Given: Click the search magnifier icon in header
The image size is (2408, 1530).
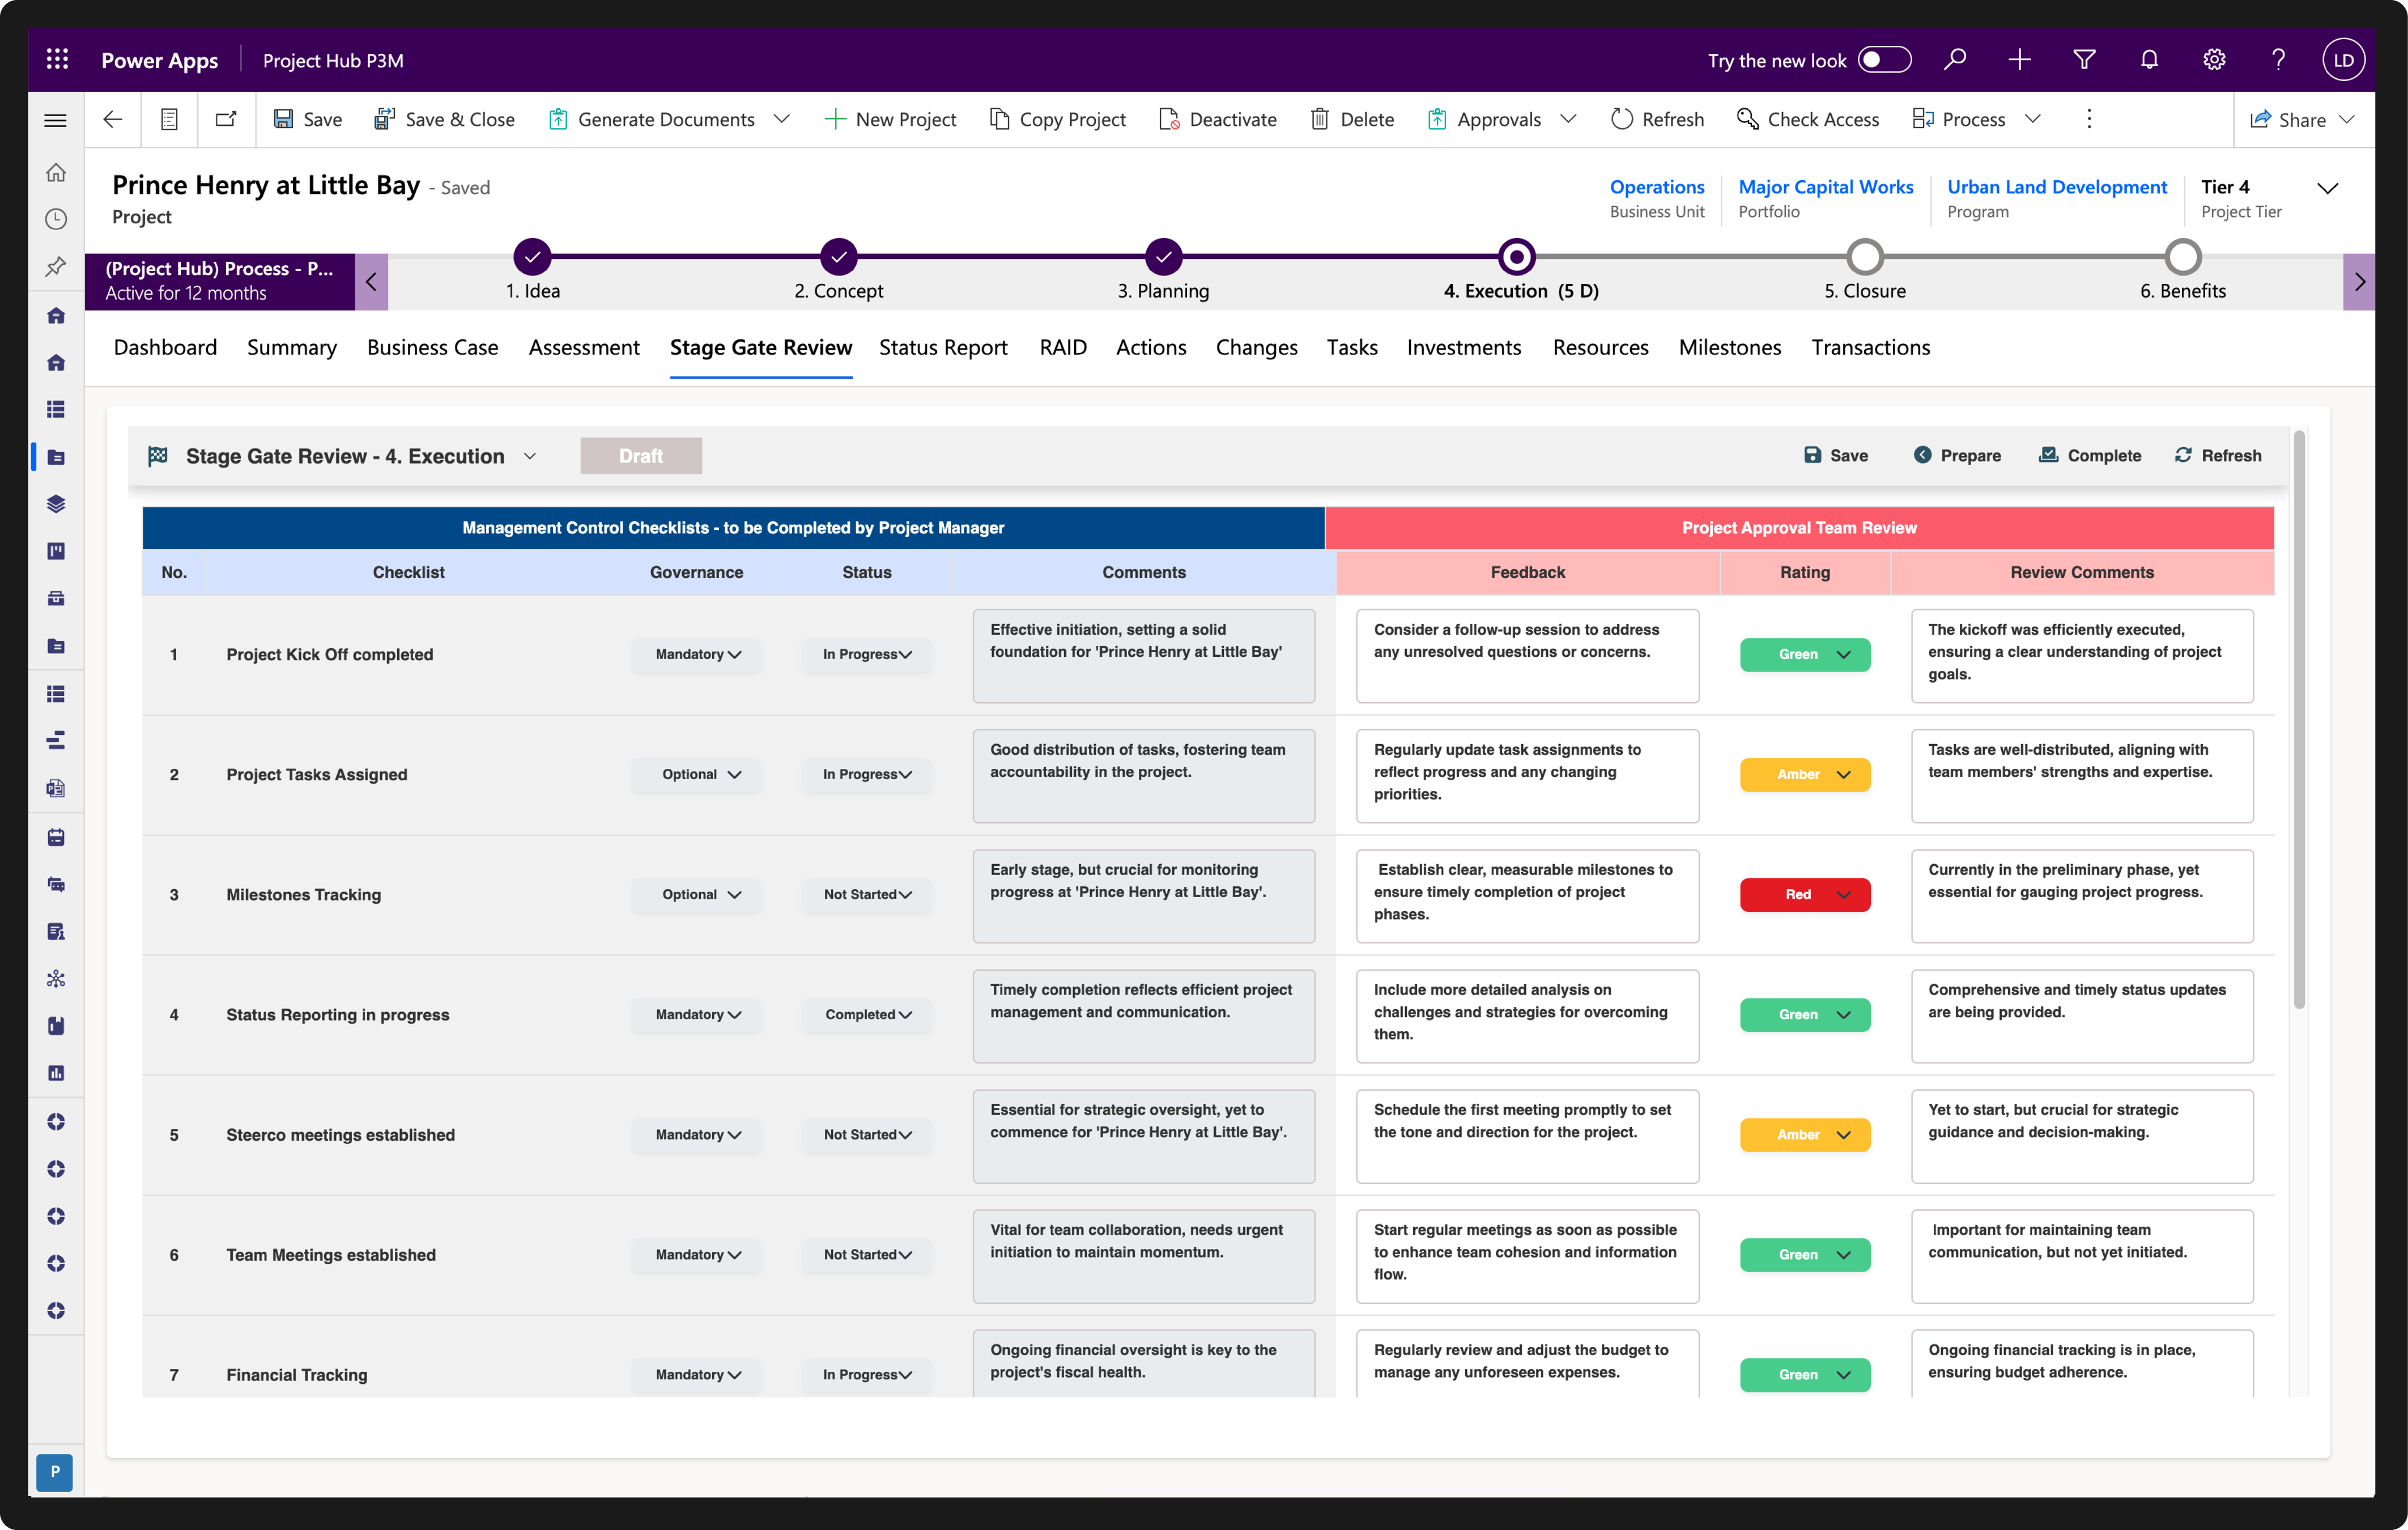Looking at the screenshot, I should coord(1954,60).
